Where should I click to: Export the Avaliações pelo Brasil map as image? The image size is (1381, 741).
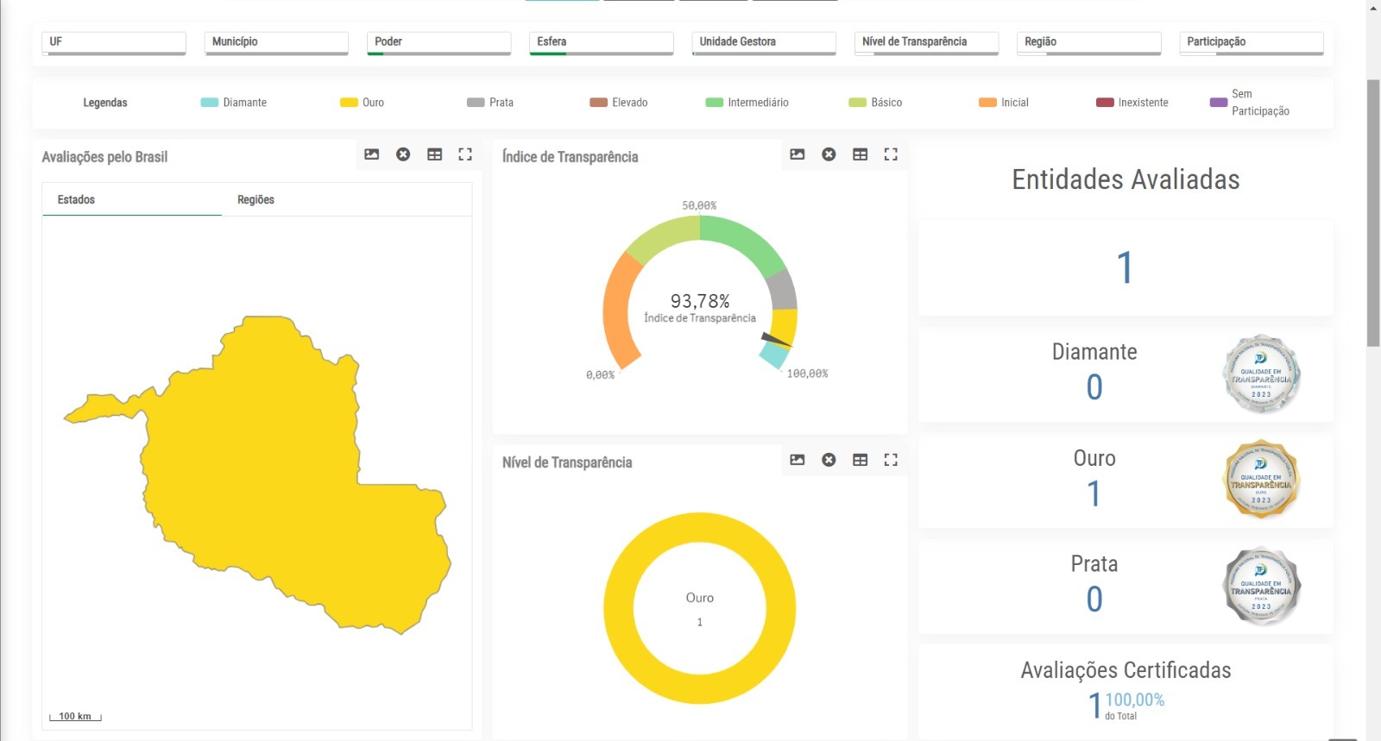(x=371, y=154)
